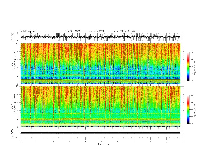Select the "ch.3(V)" axis label
The image size is (206, 159).
click(12, 133)
